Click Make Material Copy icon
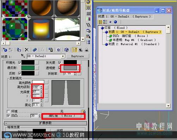This screenshot has height=140, width=177. pyautogui.click(x=35, y=50)
